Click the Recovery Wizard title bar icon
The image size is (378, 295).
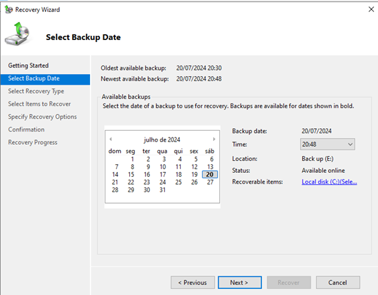[9, 9]
